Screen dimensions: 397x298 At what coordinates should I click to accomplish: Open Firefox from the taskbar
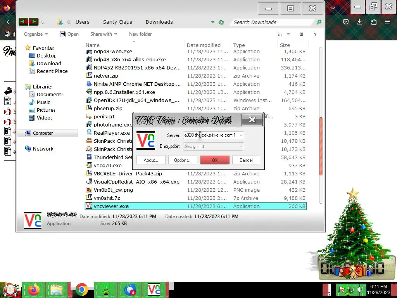[x=33, y=289]
